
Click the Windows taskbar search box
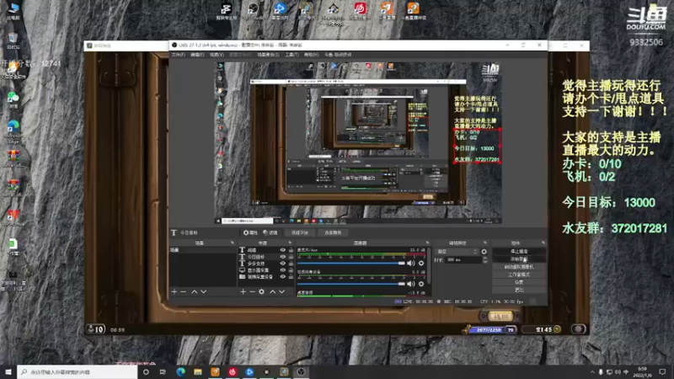[78, 371]
